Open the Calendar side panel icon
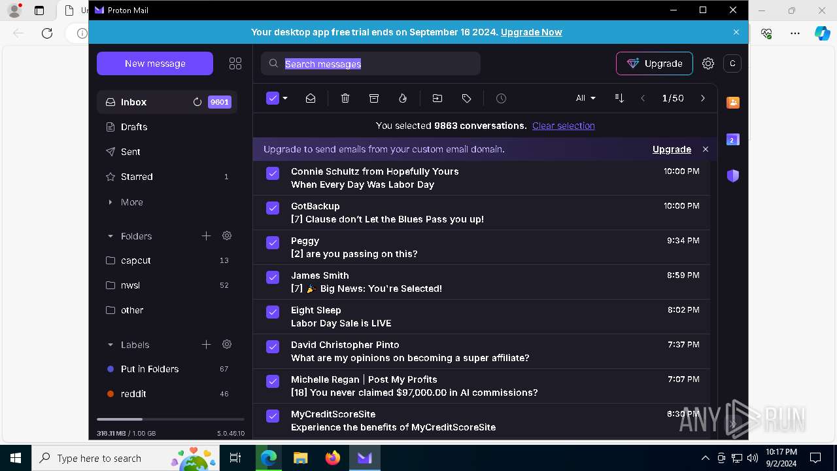 pyautogui.click(x=733, y=139)
